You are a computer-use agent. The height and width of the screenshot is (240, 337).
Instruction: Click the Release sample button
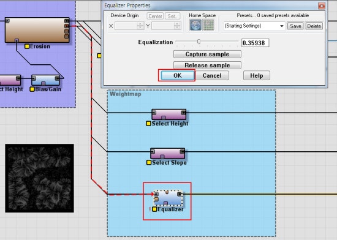point(207,66)
